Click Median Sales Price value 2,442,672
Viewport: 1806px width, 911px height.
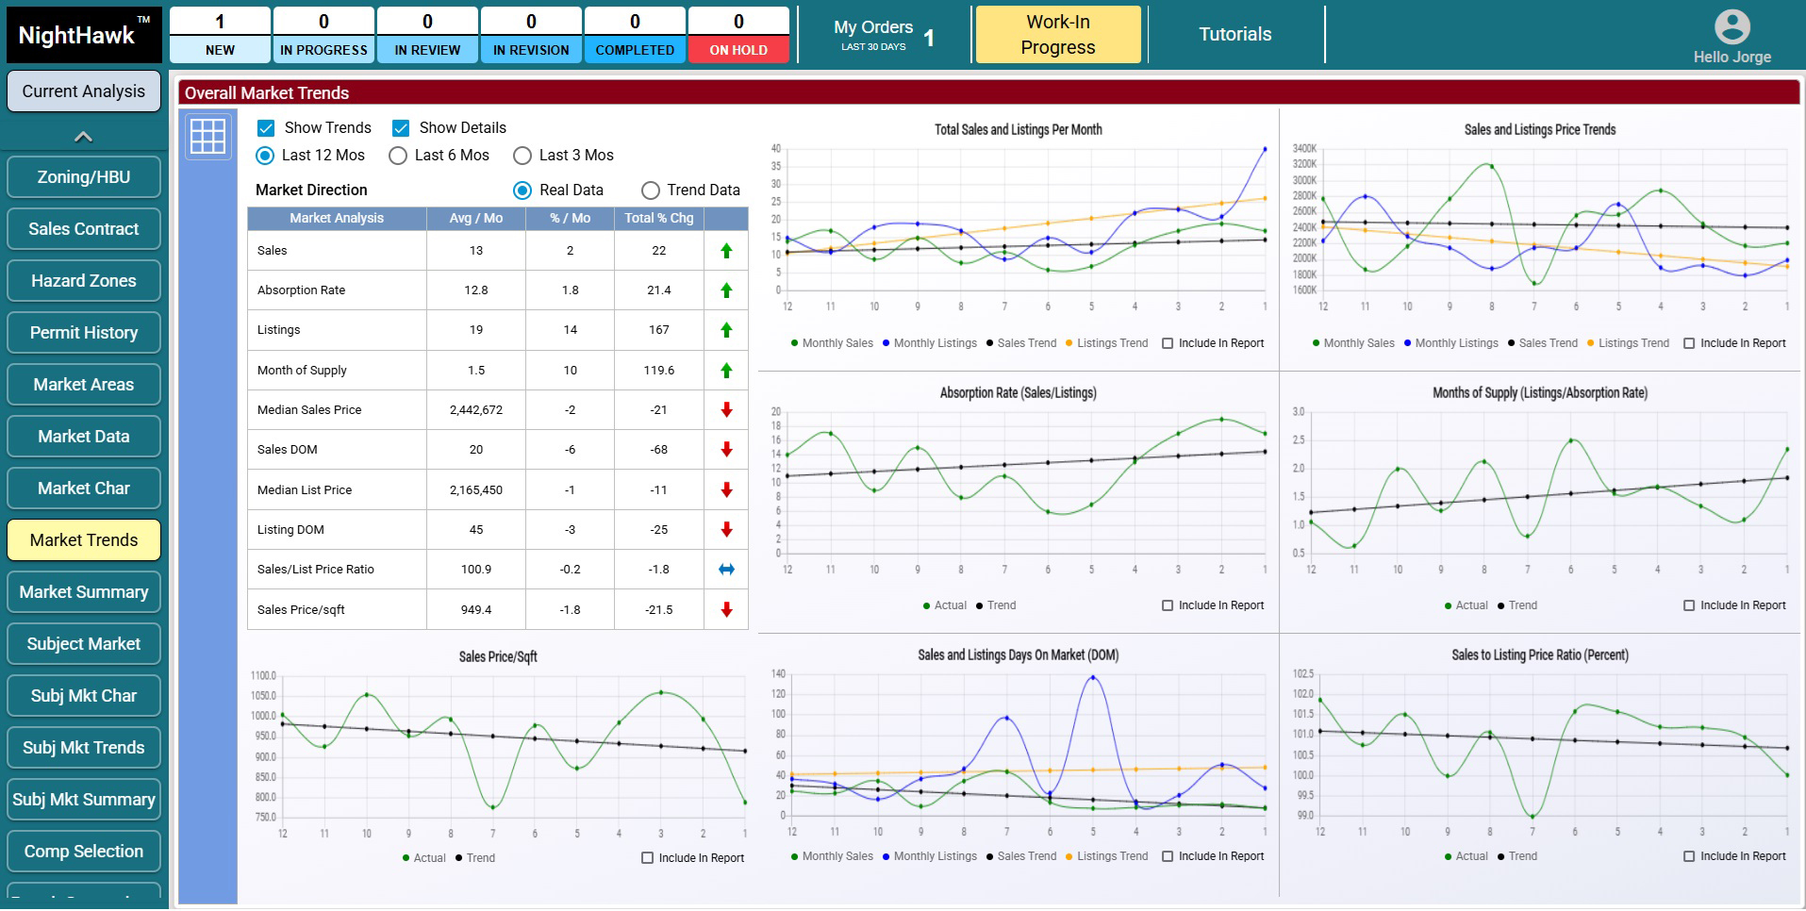point(476,410)
